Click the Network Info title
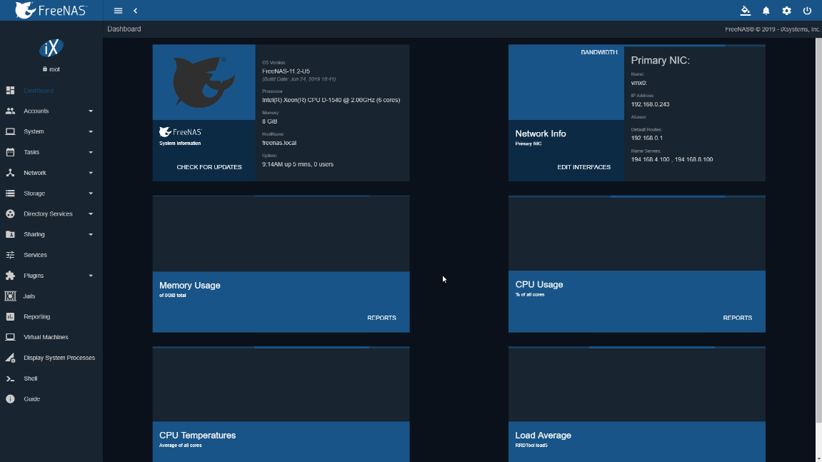Image resolution: width=822 pixels, height=462 pixels. click(x=541, y=134)
